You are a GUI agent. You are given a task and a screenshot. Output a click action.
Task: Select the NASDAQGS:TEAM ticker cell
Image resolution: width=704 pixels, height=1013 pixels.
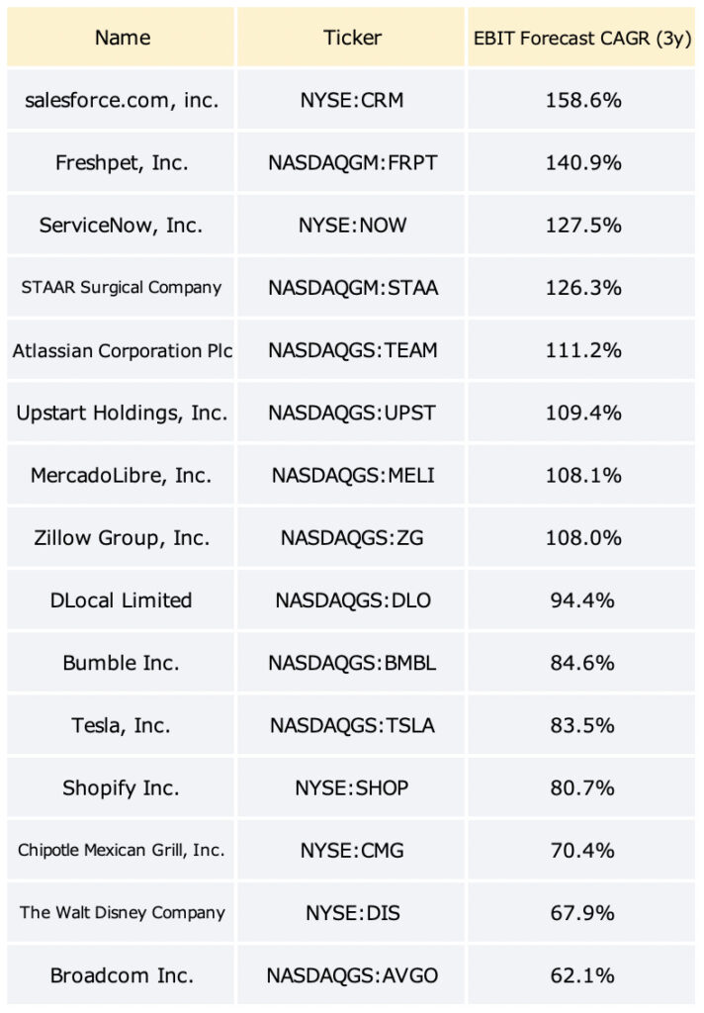coord(351,349)
